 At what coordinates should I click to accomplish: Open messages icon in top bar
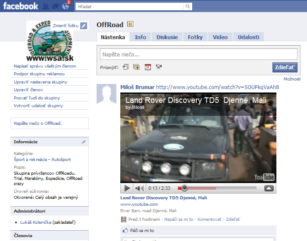(x=55, y=6)
